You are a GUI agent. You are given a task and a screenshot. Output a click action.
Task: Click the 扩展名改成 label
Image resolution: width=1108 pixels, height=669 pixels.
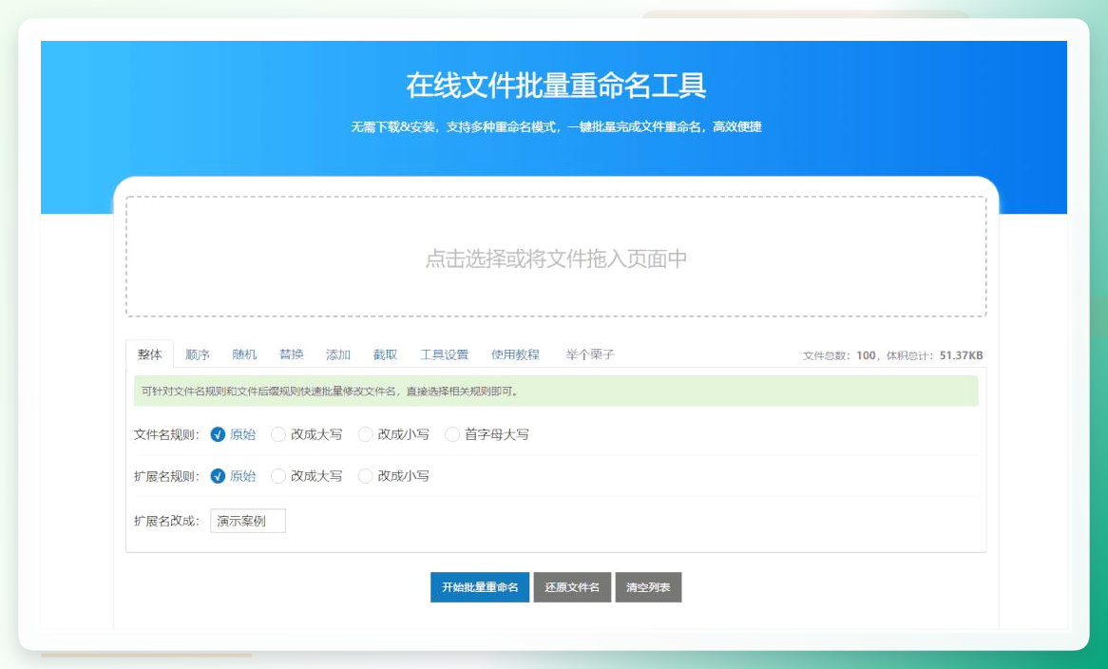coord(166,521)
